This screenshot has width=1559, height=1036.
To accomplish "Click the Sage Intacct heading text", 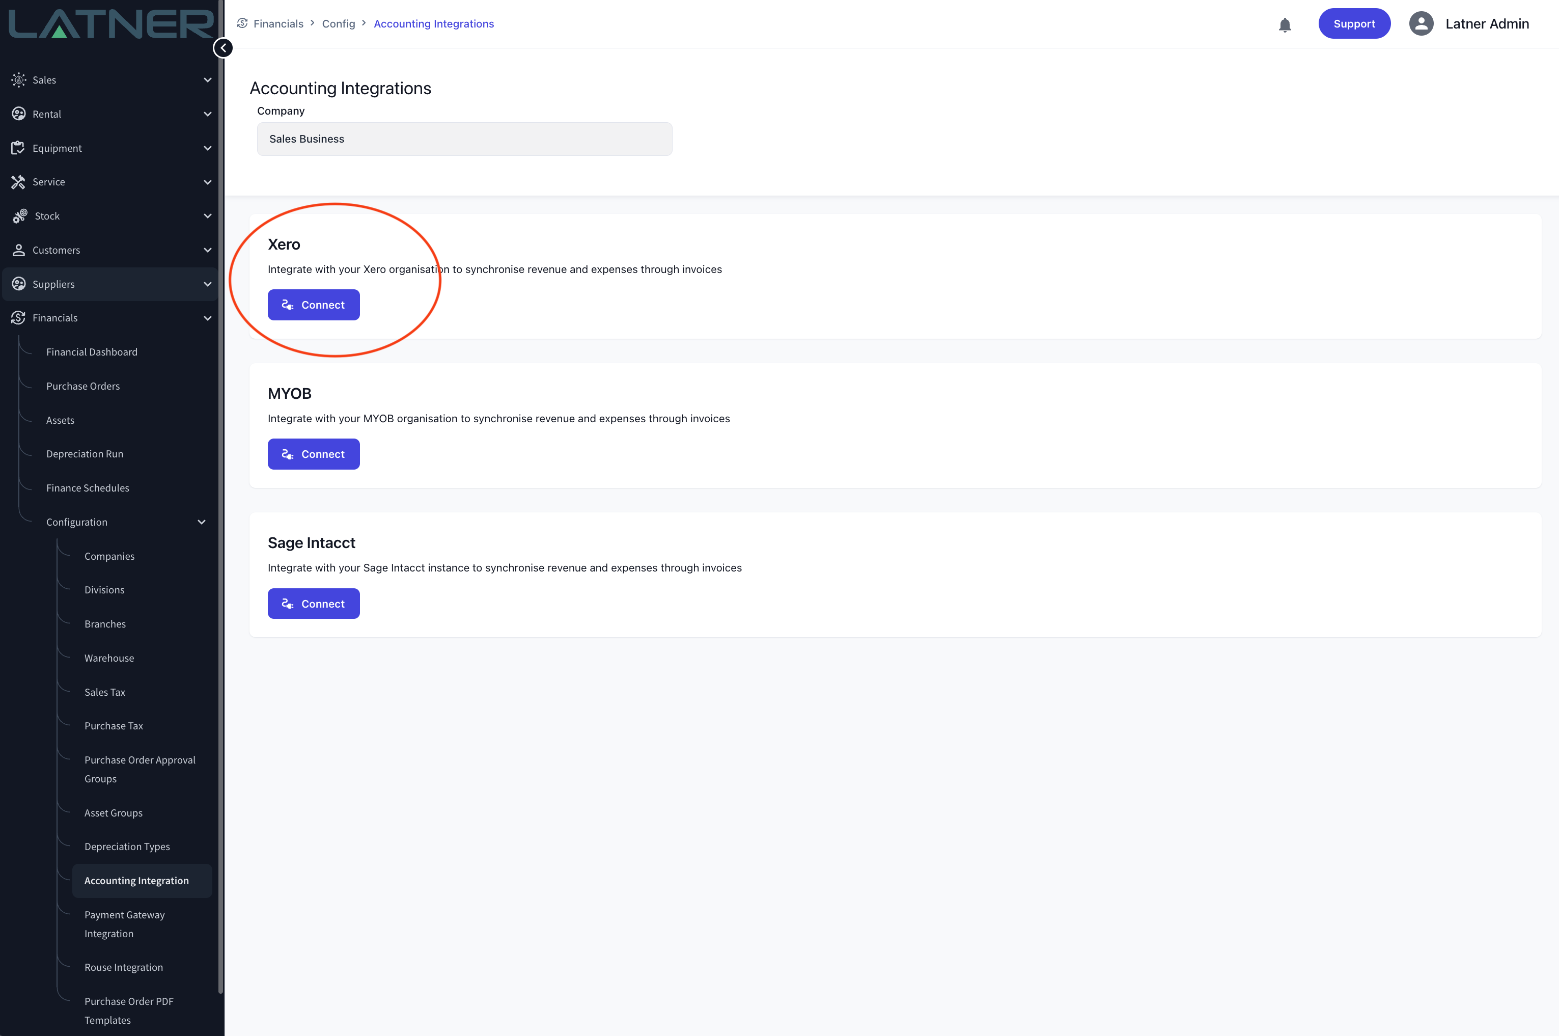I will pos(311,543).
